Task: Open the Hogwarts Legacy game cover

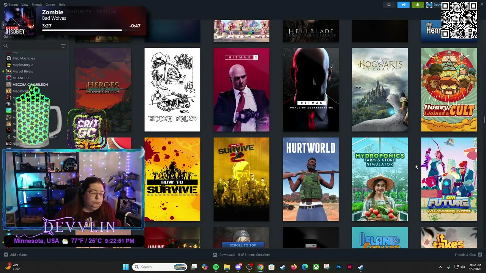Action: pyautogui.click(x=380, y=89)
